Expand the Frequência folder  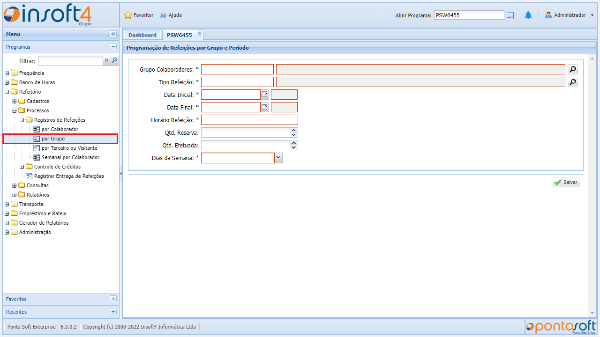[7, 73]
